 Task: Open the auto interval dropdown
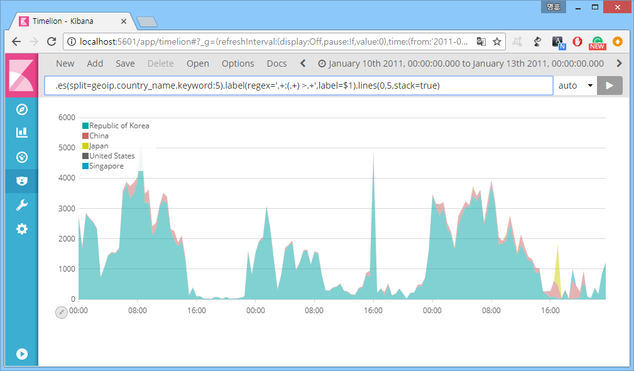click(575, 86)
